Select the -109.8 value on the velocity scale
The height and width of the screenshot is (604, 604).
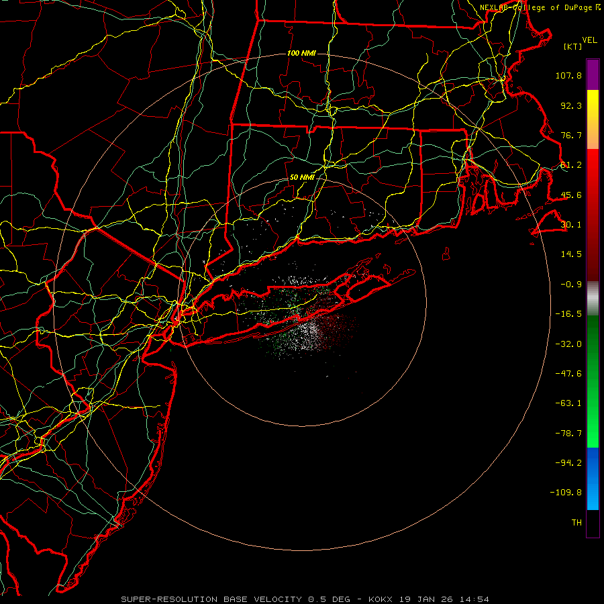[x=566, y=493]
